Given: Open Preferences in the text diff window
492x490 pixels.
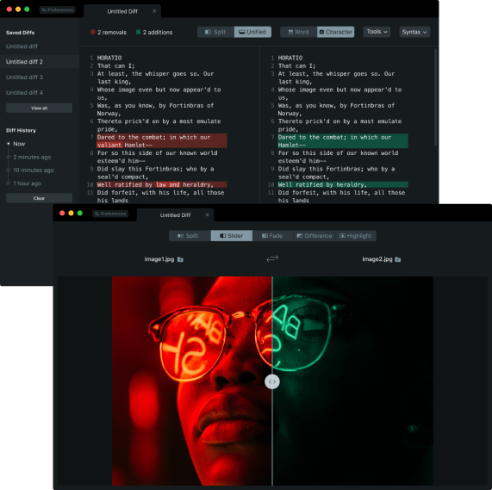Looking at the screenshot, I should click(x=58, y=9).
